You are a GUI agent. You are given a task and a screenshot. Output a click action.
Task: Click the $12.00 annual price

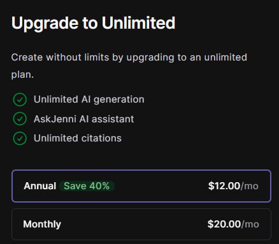coord(224,186)
